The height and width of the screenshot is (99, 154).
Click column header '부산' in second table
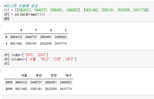pos(39,75)
